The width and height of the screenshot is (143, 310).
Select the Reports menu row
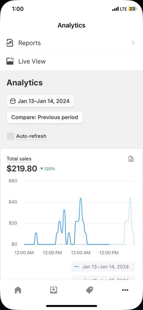click(x=71, y=43)
